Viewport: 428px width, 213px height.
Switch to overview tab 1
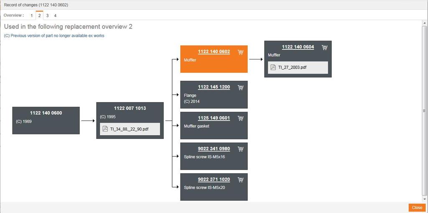coord(31,15)
